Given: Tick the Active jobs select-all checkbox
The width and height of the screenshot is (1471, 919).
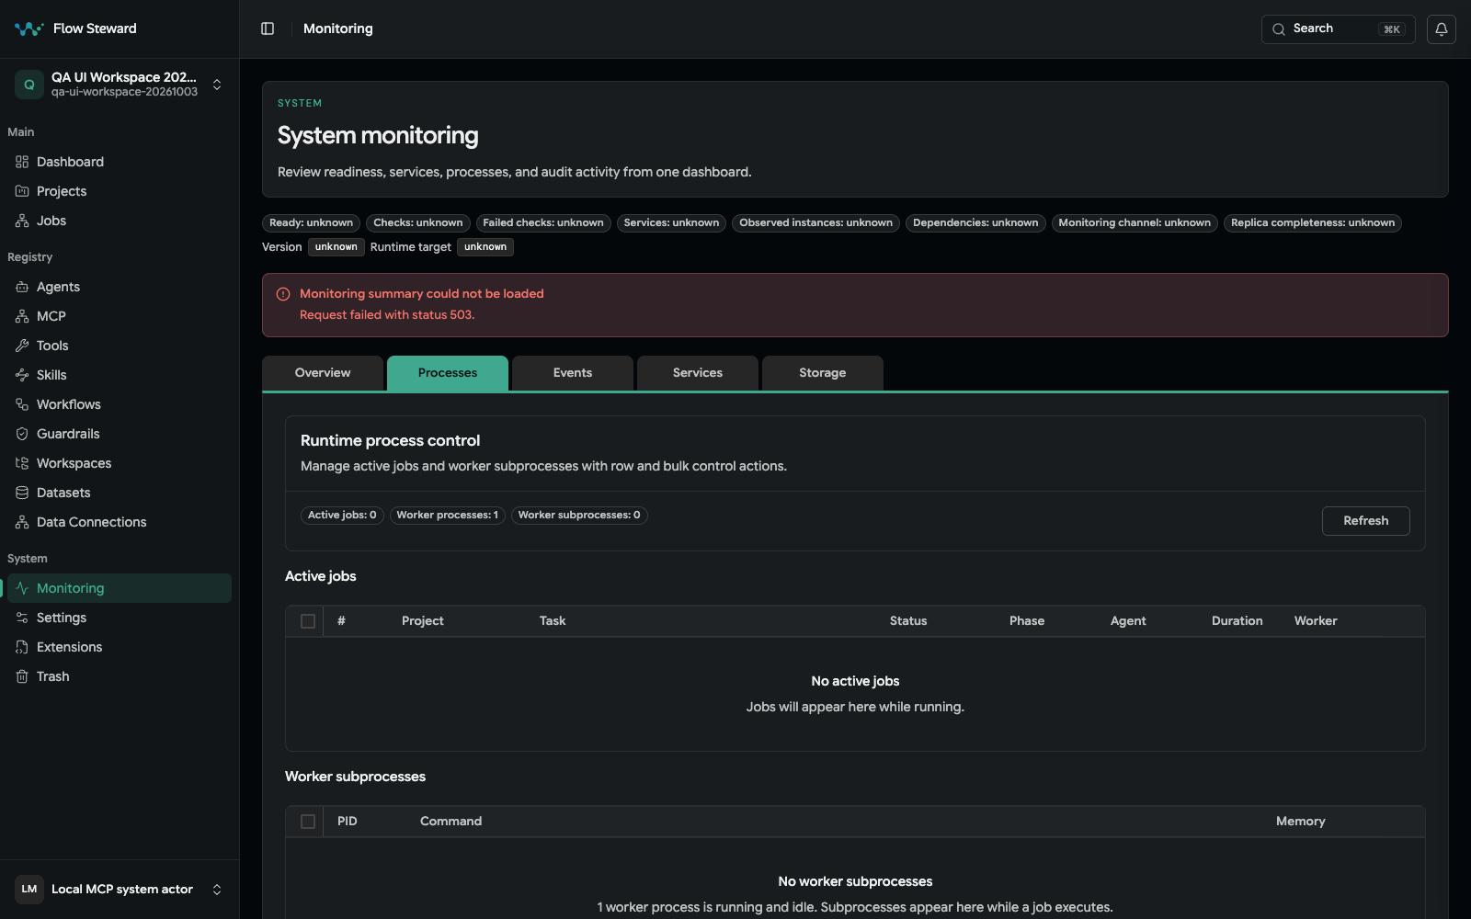Looking at the screenshot, I should tap(308, 621).
